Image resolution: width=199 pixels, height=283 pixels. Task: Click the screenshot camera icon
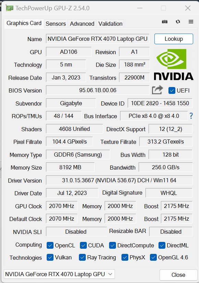(x=164, y=22)
